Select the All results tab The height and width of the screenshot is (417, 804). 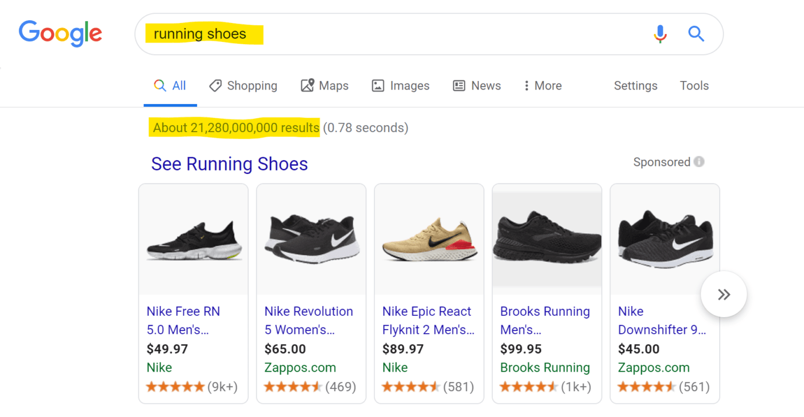tap(170, 86)
